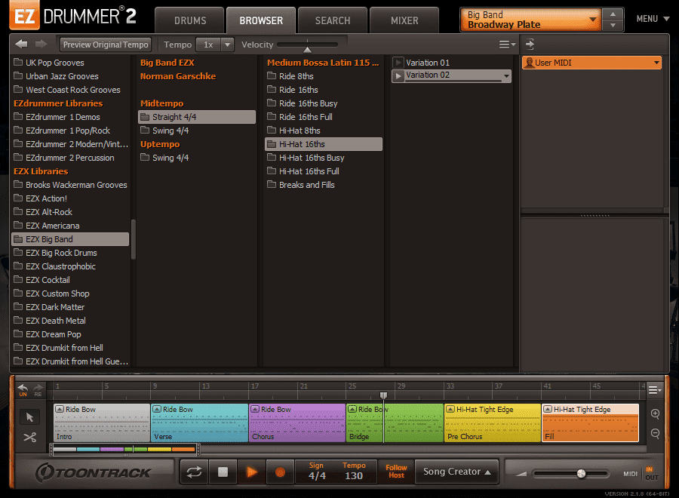Toggle loop playback button
The width and height of the screenshot is (679, 498).
pyautogui.click(x=194, y=472)
